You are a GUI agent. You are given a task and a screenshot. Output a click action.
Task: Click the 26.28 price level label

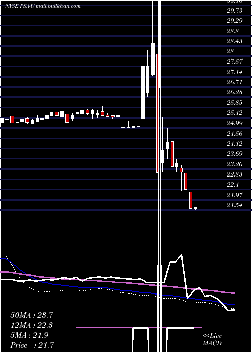(235, 92)
